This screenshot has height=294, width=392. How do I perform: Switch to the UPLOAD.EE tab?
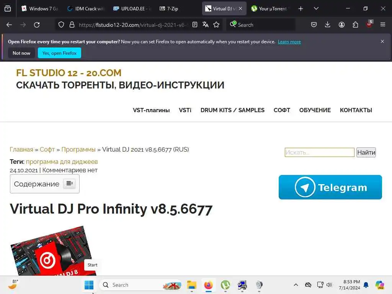[132, 8]
